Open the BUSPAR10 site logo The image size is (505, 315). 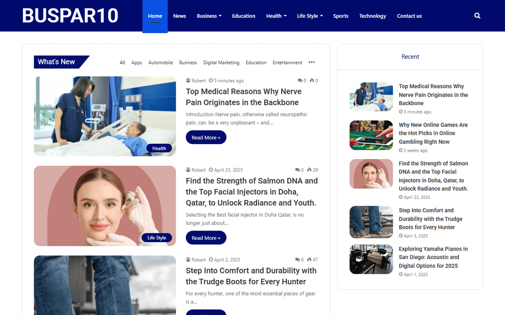click(x=70, y=15)
